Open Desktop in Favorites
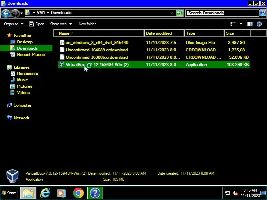The height and width of the screenshot is (200, 267). coord(25,42)
